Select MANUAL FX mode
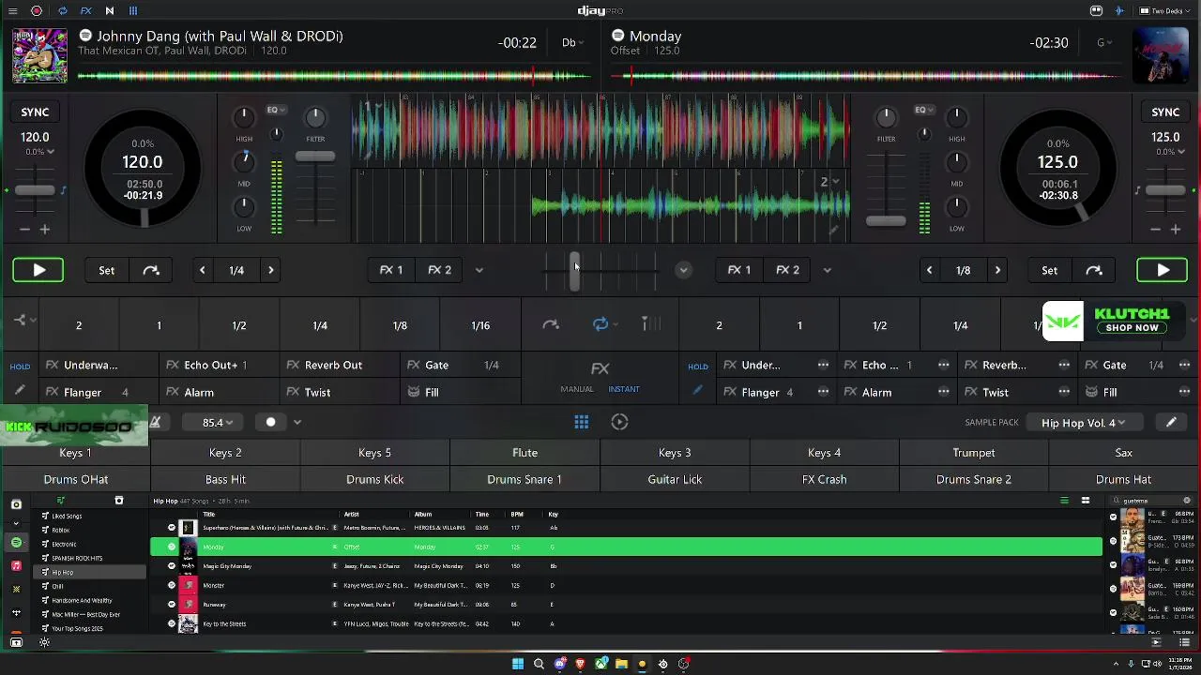This screenshot has height=675, width=1201. click(577, 389)
